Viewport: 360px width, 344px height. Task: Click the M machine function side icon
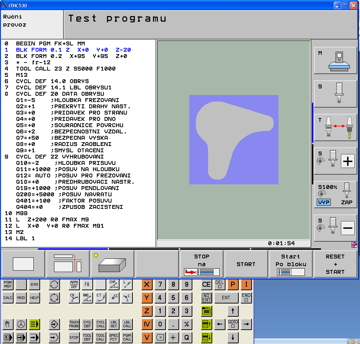[335, 60]
